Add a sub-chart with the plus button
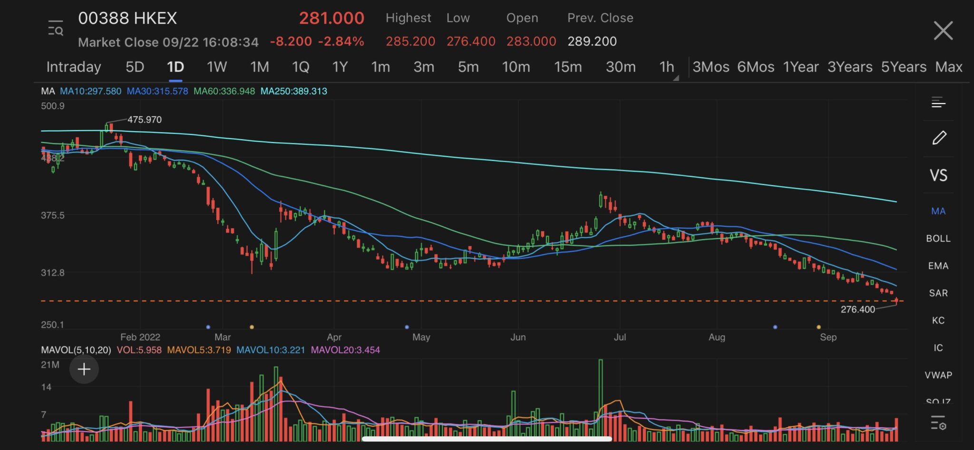 [84, 369]
